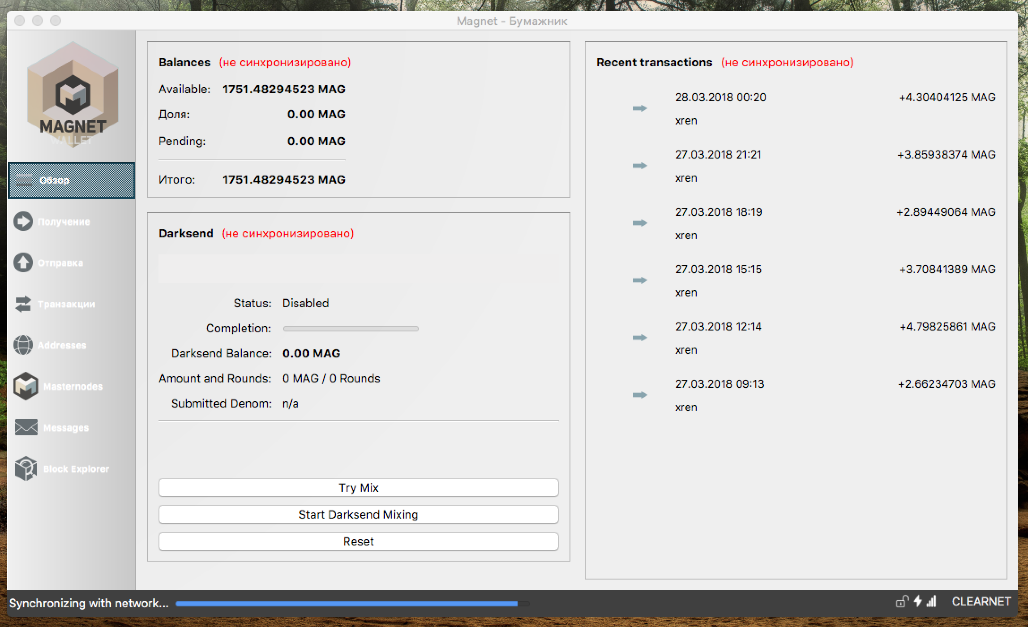
Task: Select the +4.30404125 MAG transaction amount
Action: 947,97
